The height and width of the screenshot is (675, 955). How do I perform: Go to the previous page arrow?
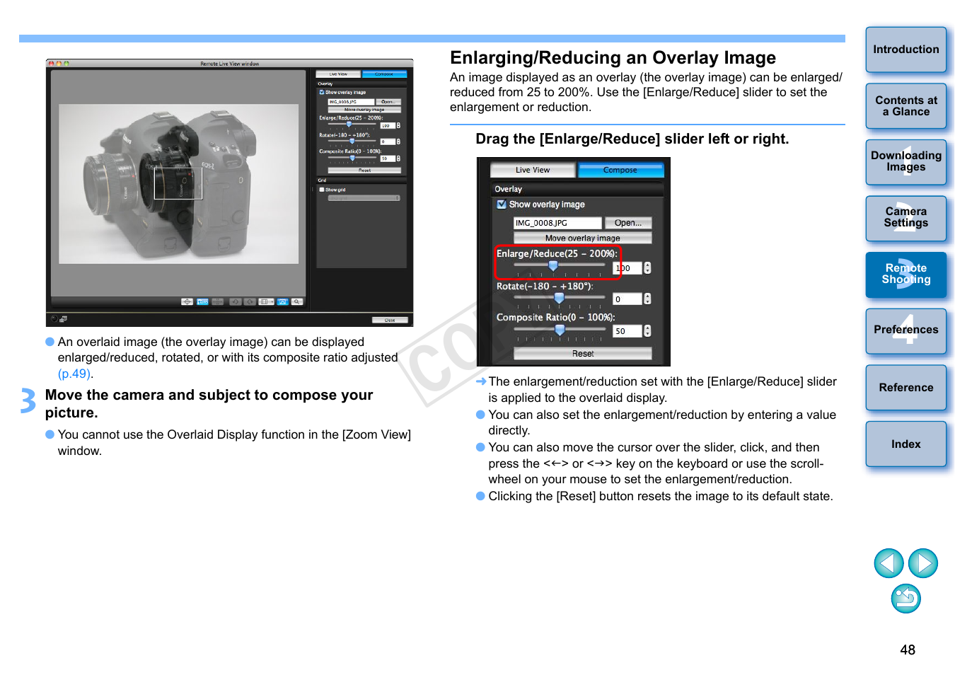889,563
